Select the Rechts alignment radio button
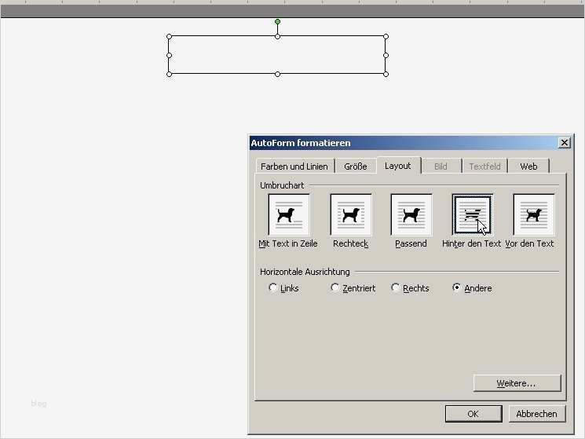Screen dimensions: 585x439 pos(395,287)
